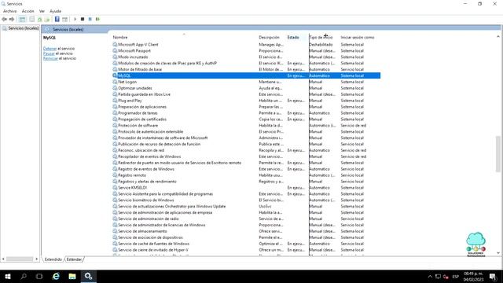Viewport: 503px width, 283px height.
Task: Click the gear icon beside Microsoft App-V Client
Action: point(115,44)
